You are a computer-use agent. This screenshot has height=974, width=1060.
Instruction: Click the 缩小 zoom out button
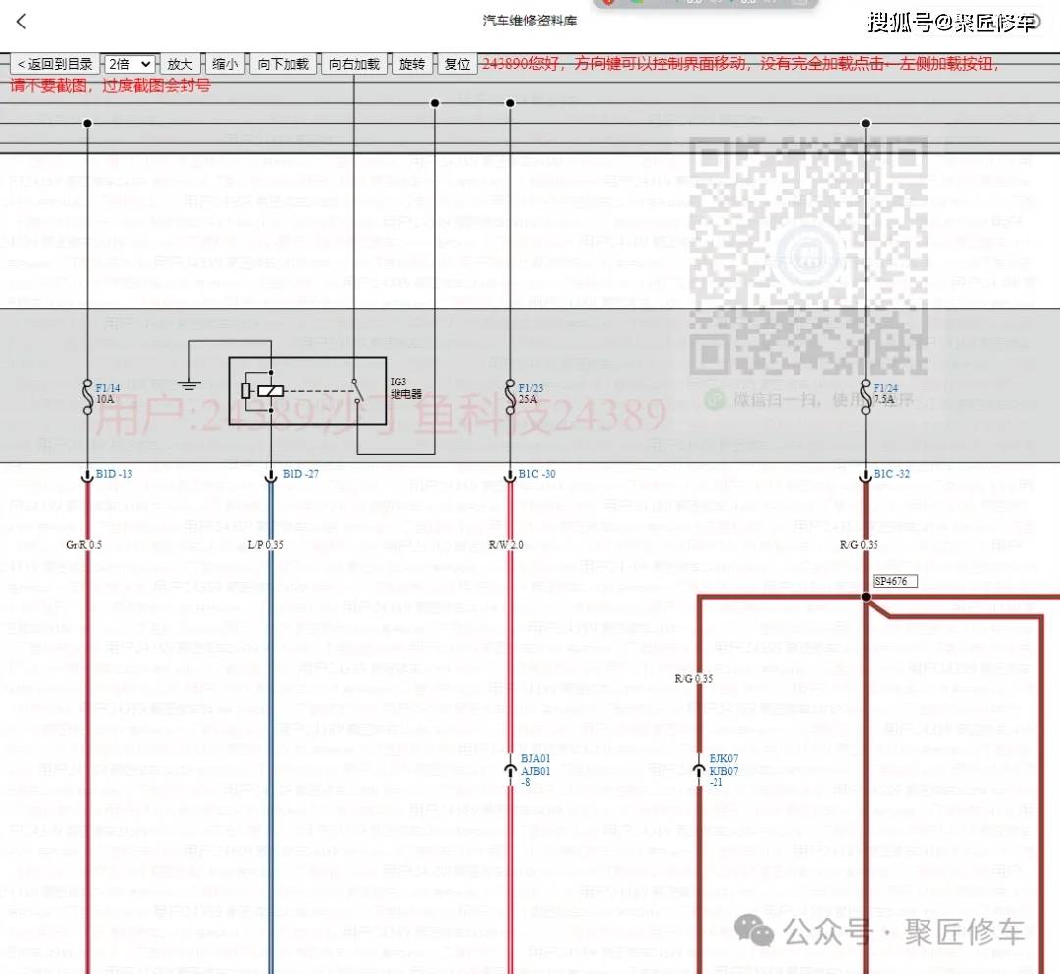[225, 64]
